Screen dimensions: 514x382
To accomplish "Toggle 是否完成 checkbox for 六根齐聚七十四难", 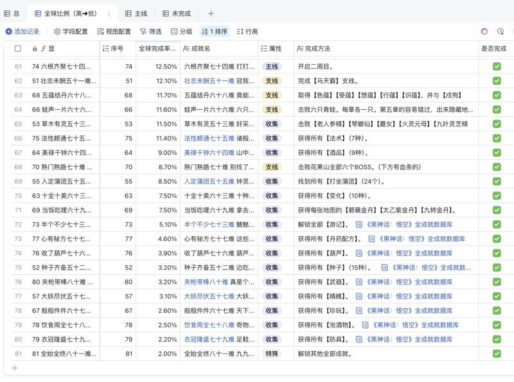I will tap(497, 66).
